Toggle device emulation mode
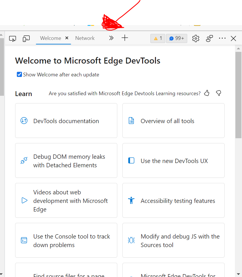Screen dimensions: 242x277 point(26,38)
